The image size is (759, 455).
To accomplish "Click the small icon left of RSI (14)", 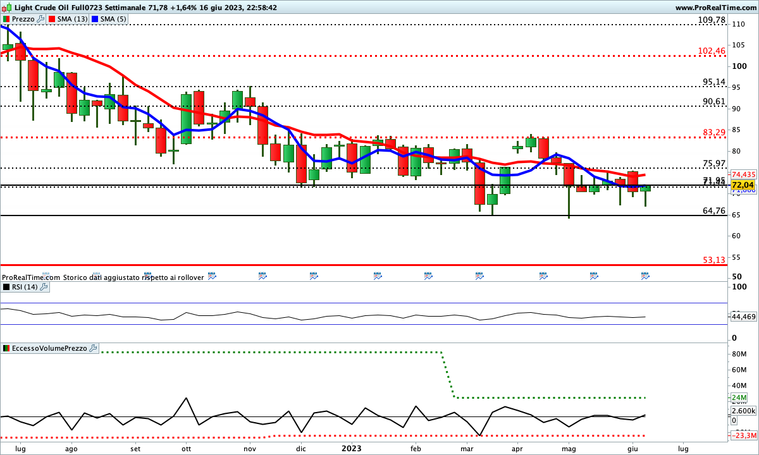I will pos(6,287).
